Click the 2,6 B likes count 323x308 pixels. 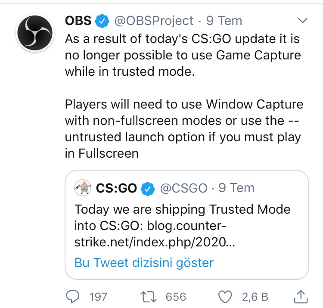pyautogui.click(x=255, y=296)
